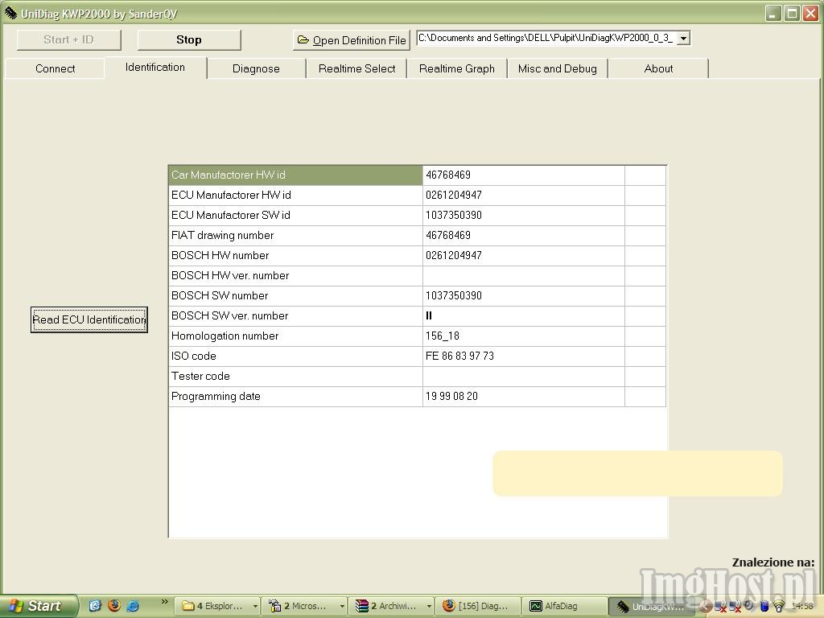Image resolution: width=824 pixels, height=618 pixels.
Task: Click the BOSCH HW number label
Action: coord(220,255)
